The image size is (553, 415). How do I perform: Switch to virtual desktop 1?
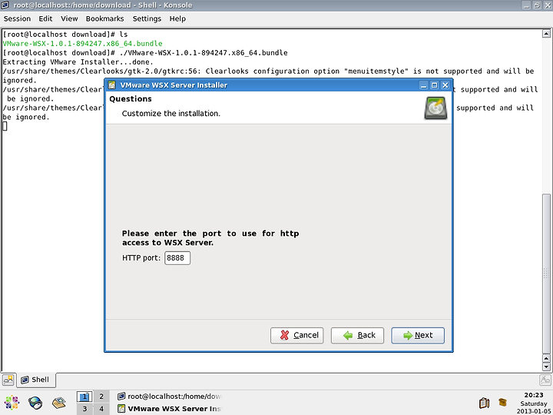[x=84, y=397]
